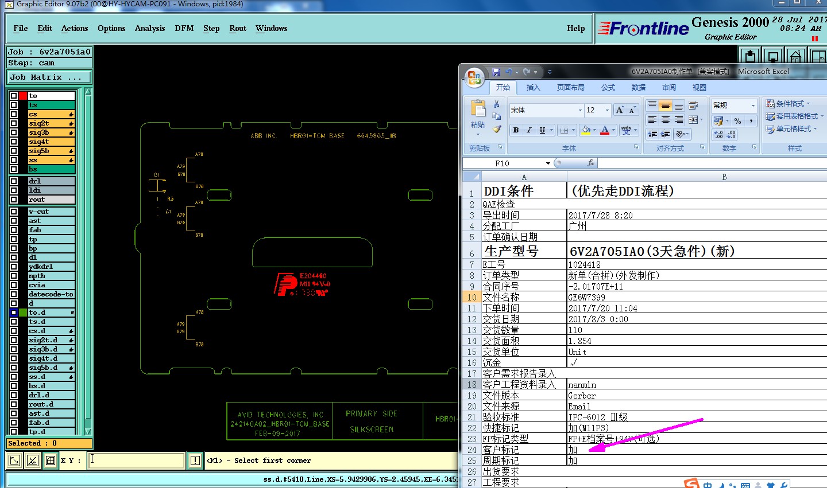Viewport: 827px width, 488px height.
Task: Click the Genesis angle measure icon
Action: [33, 460]
